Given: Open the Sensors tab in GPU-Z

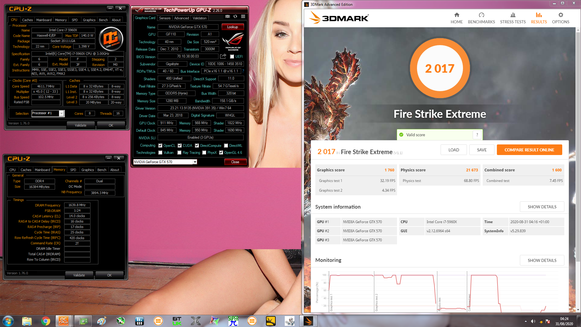Looking at the screenshot, I should click(x=165, y=18).
